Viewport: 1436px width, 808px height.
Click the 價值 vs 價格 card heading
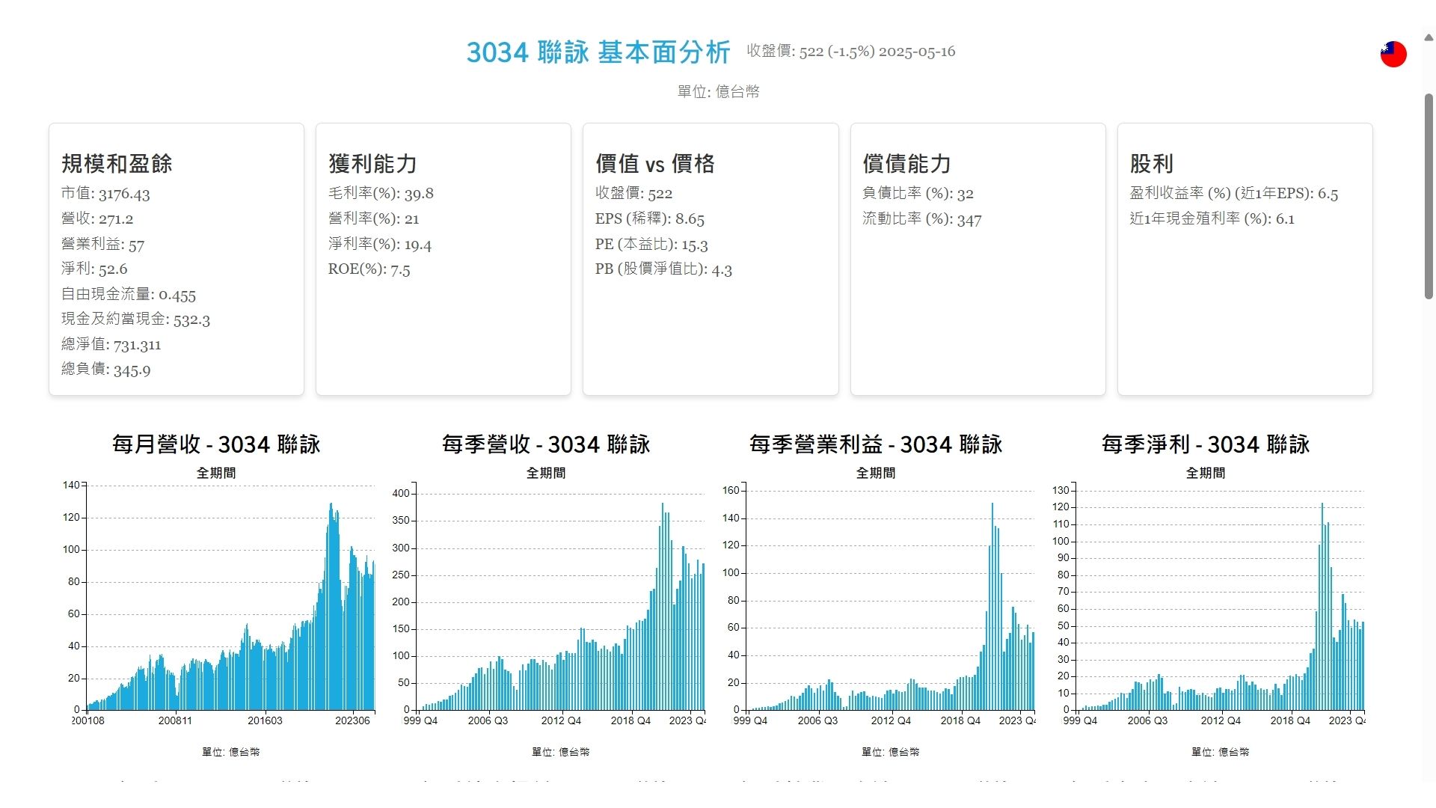tap(654, 163)
